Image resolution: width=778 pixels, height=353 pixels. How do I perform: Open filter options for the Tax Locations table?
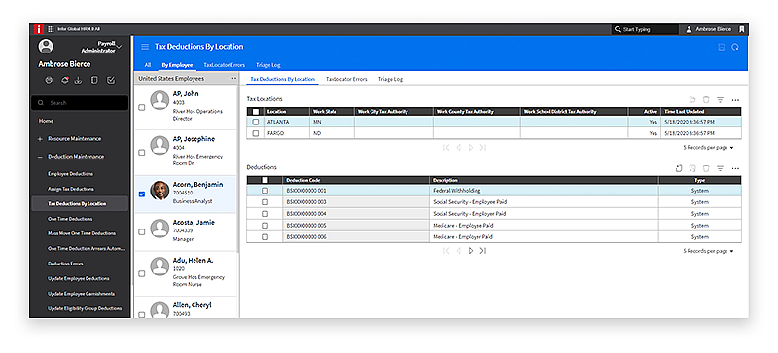[720, 100]
